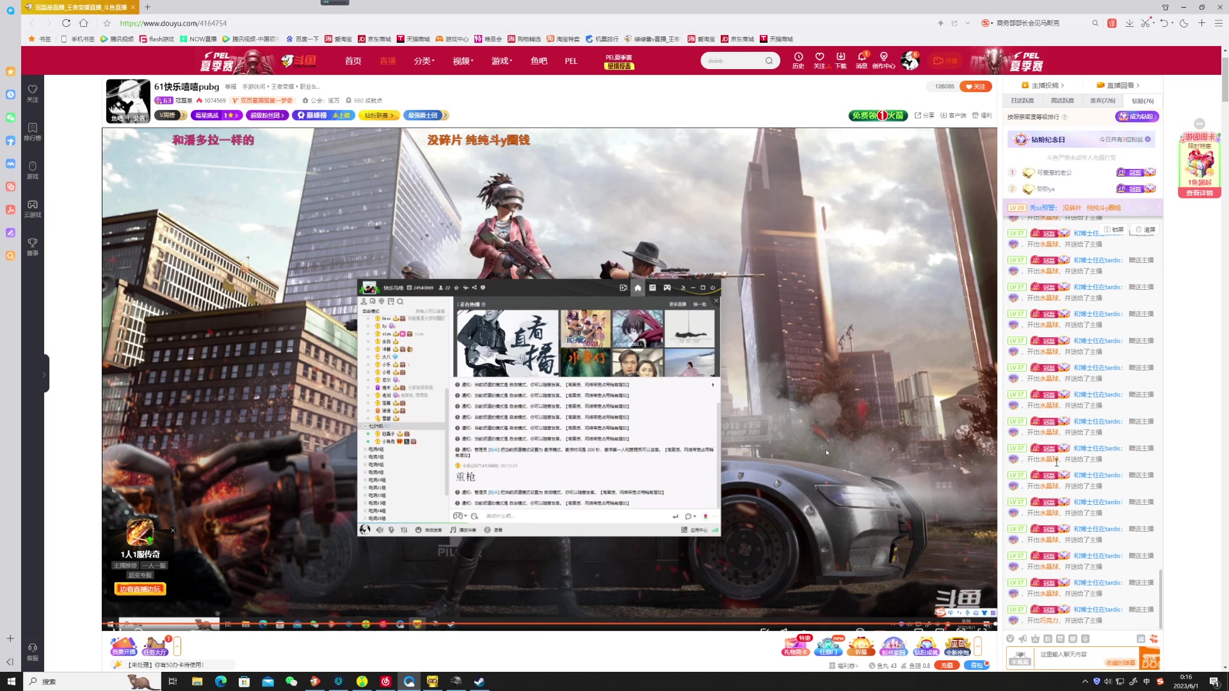This screenshot has height=691, width=1229.
Task: Open the 祈福 blessing gift icon
Action: click(x=861, y=646)
